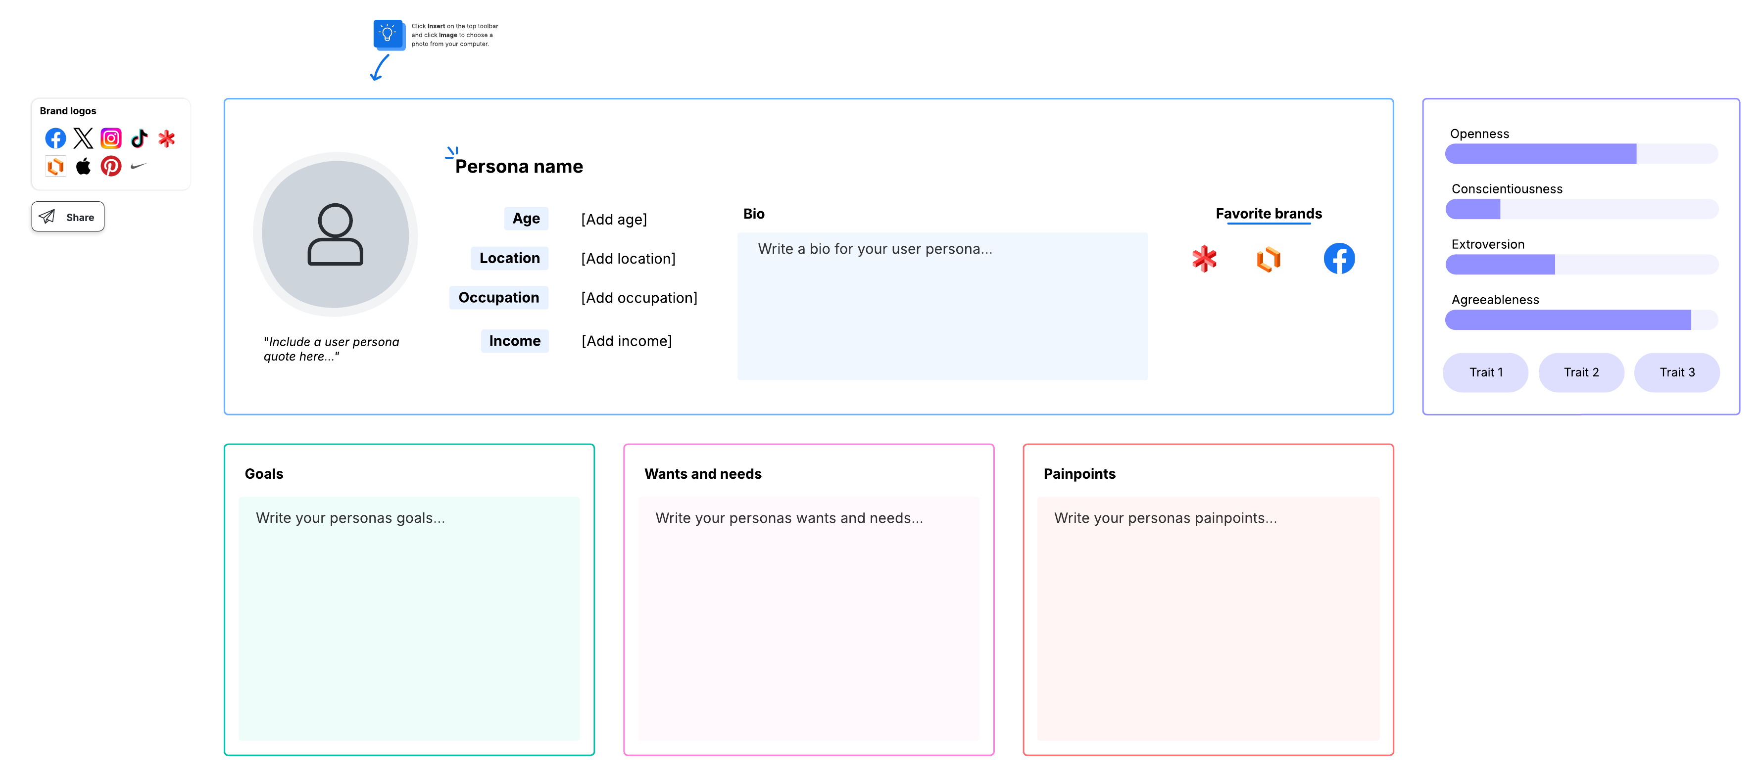
Task: Select the Instagram logo
Action: click(x=111, y=138)
